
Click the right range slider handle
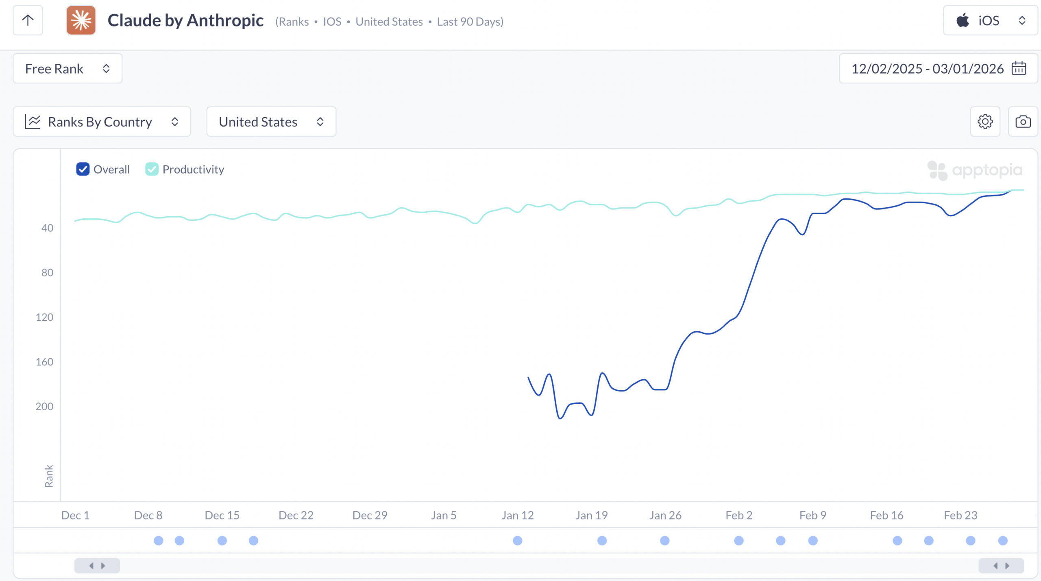1001,566
